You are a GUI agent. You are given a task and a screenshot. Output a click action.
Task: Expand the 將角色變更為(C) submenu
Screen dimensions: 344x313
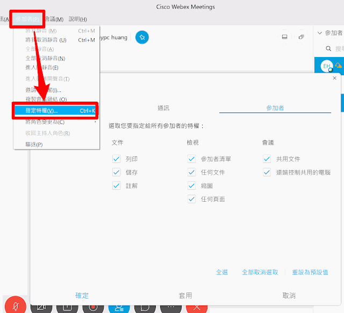tap(56, 122)
